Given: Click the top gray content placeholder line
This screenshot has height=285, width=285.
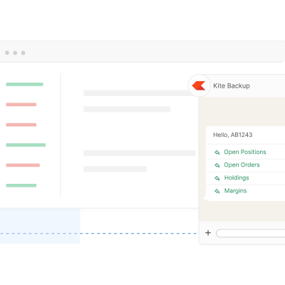Looking at the screenshot, I should pyautogui.click(x=140, y=93).
